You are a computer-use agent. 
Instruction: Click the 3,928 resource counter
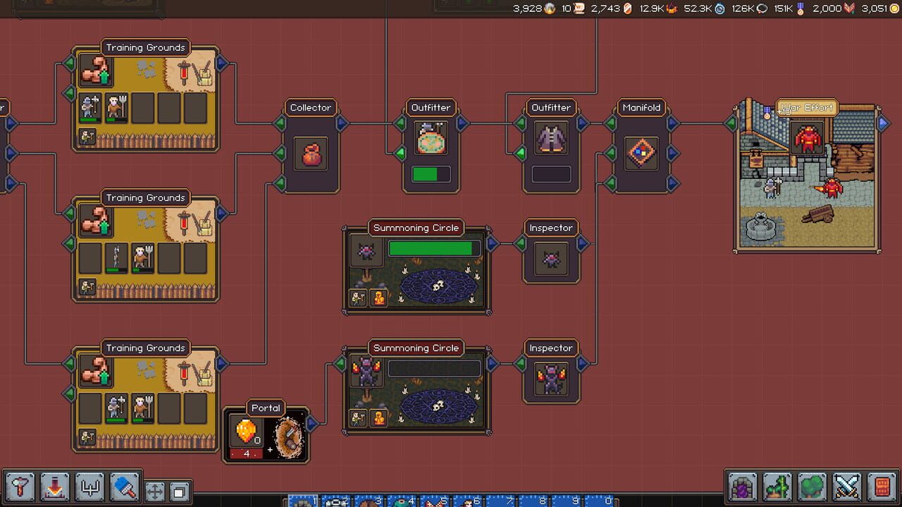pos(534,8)
